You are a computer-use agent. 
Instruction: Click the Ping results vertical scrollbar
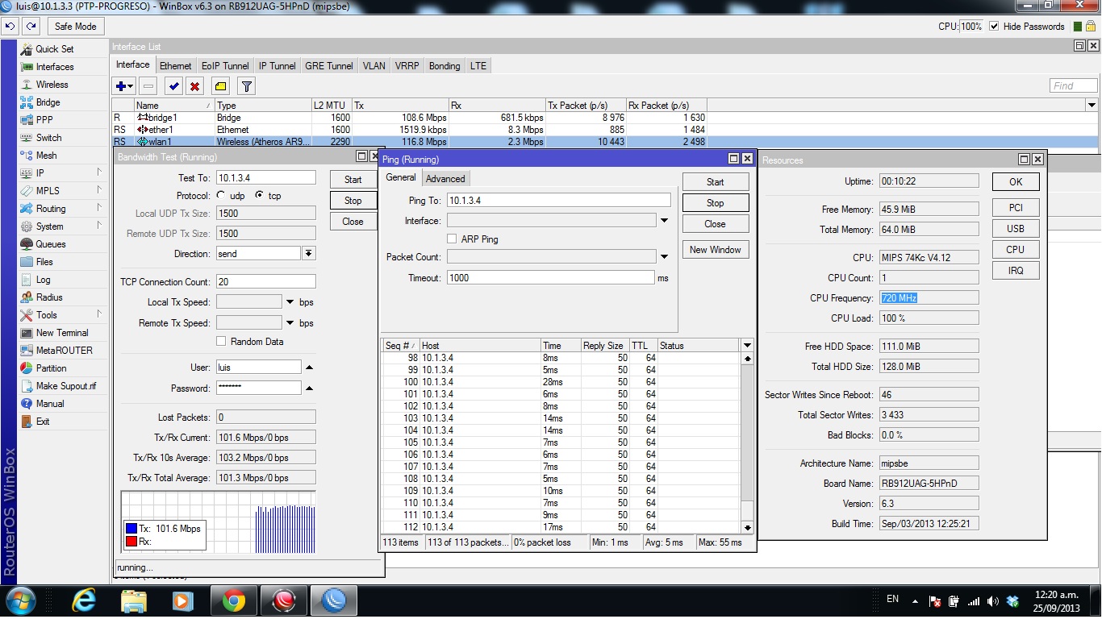pos(747,442)
